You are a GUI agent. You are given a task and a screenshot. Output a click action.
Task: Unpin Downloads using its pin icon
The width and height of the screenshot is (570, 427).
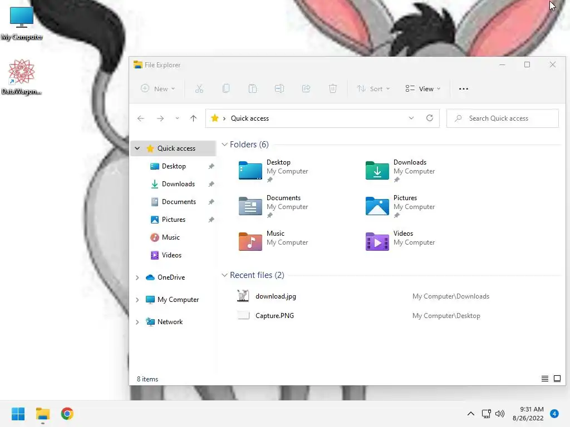pos(211,184)
